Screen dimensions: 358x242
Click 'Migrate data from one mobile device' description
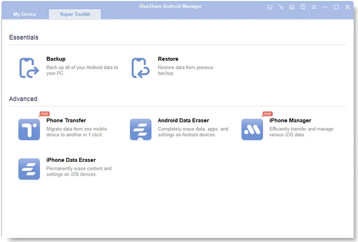coord(76,132)
